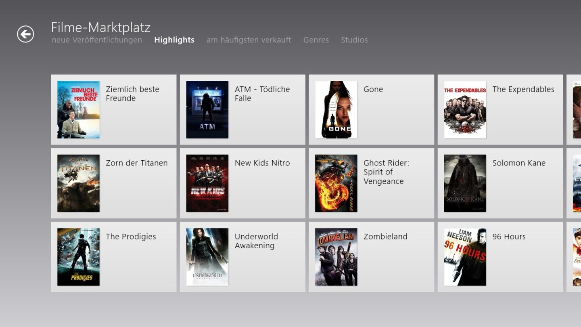
Task: Click the Filme-Marktplatz page heading
Action: (x=100, y=27)
